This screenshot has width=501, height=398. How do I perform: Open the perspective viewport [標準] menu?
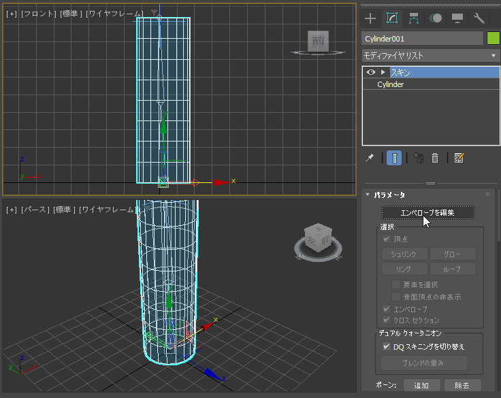point(64,210)
